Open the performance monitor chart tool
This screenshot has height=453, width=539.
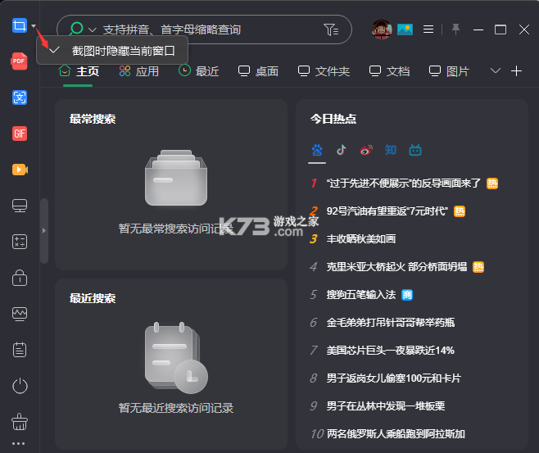[20, 314]
